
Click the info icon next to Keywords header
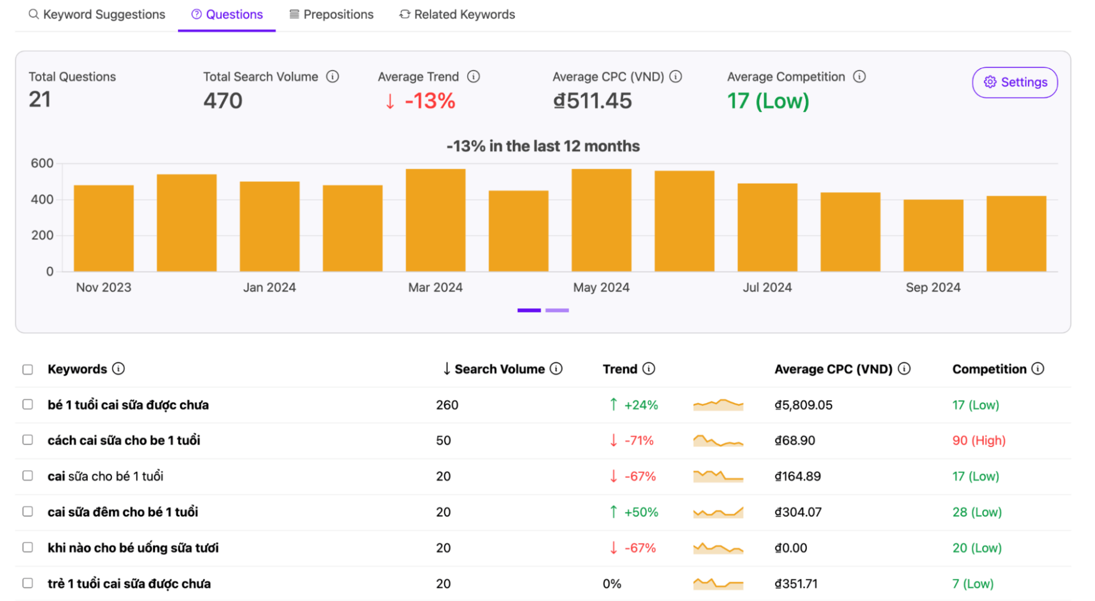[118, 368]
